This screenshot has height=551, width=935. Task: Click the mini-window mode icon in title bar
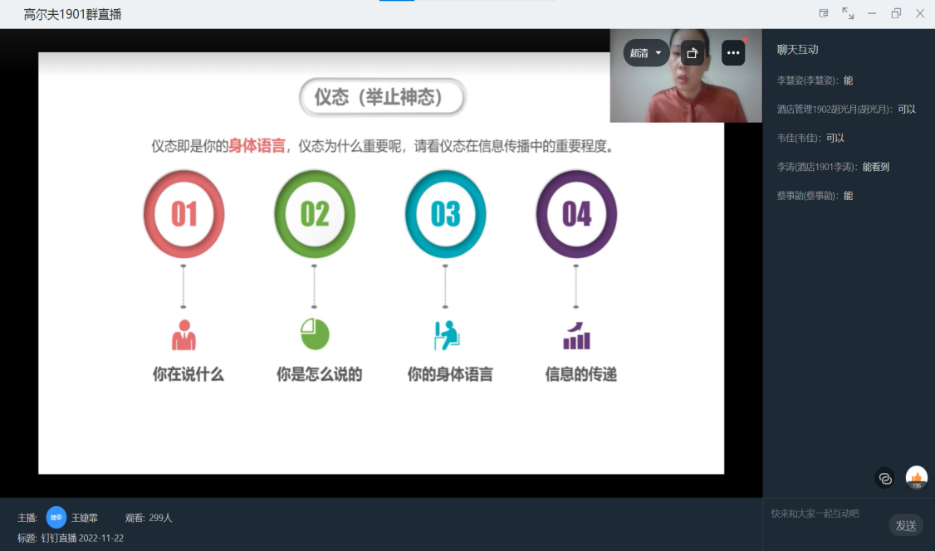(824, 13)
